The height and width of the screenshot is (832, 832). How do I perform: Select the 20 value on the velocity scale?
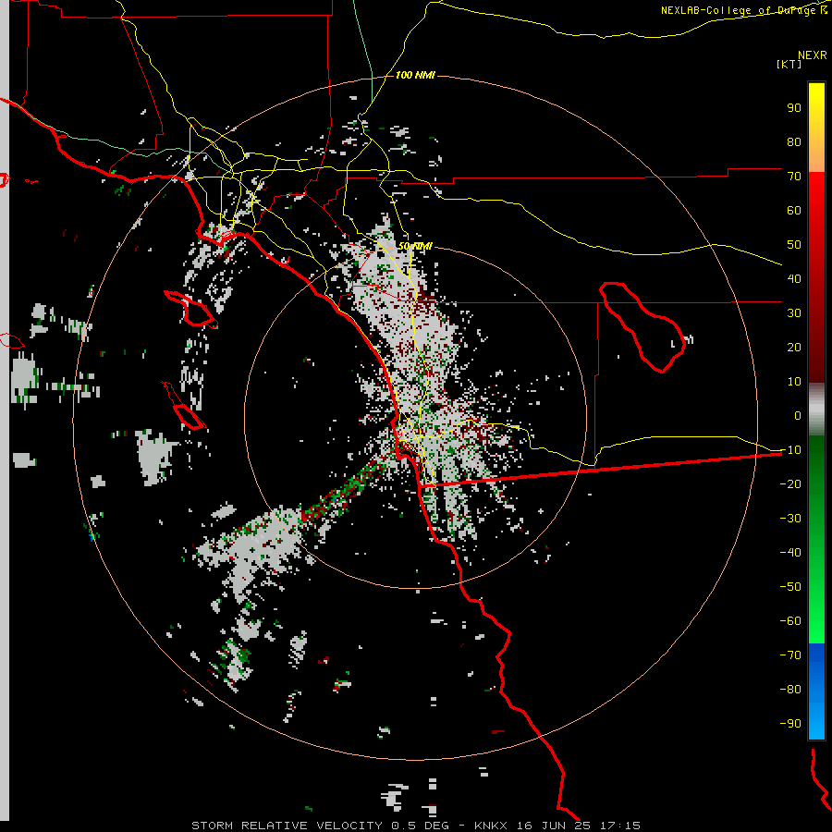pyautogui.click(x=794, y=348)
